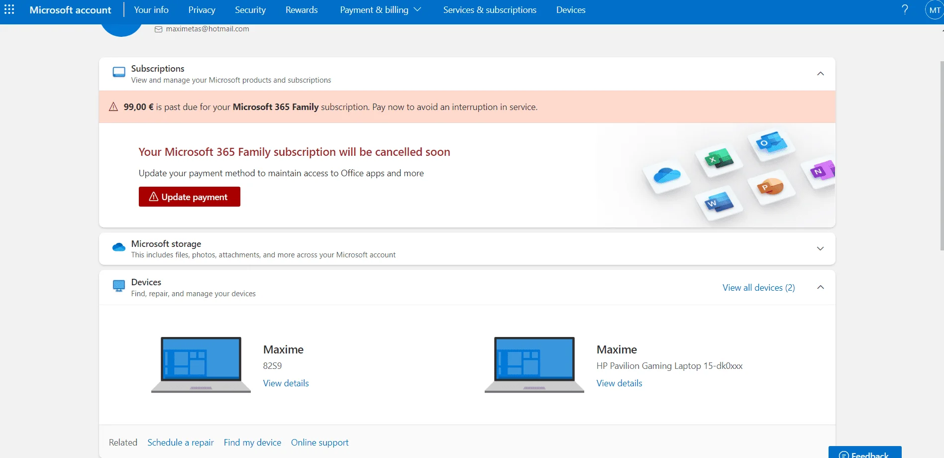Open the Devices tab in header
The height and width of the screenshot is (458, 944).
pos(571,10)
